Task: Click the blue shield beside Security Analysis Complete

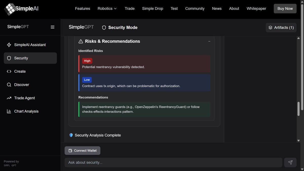Action: click(x=71, y=135)
